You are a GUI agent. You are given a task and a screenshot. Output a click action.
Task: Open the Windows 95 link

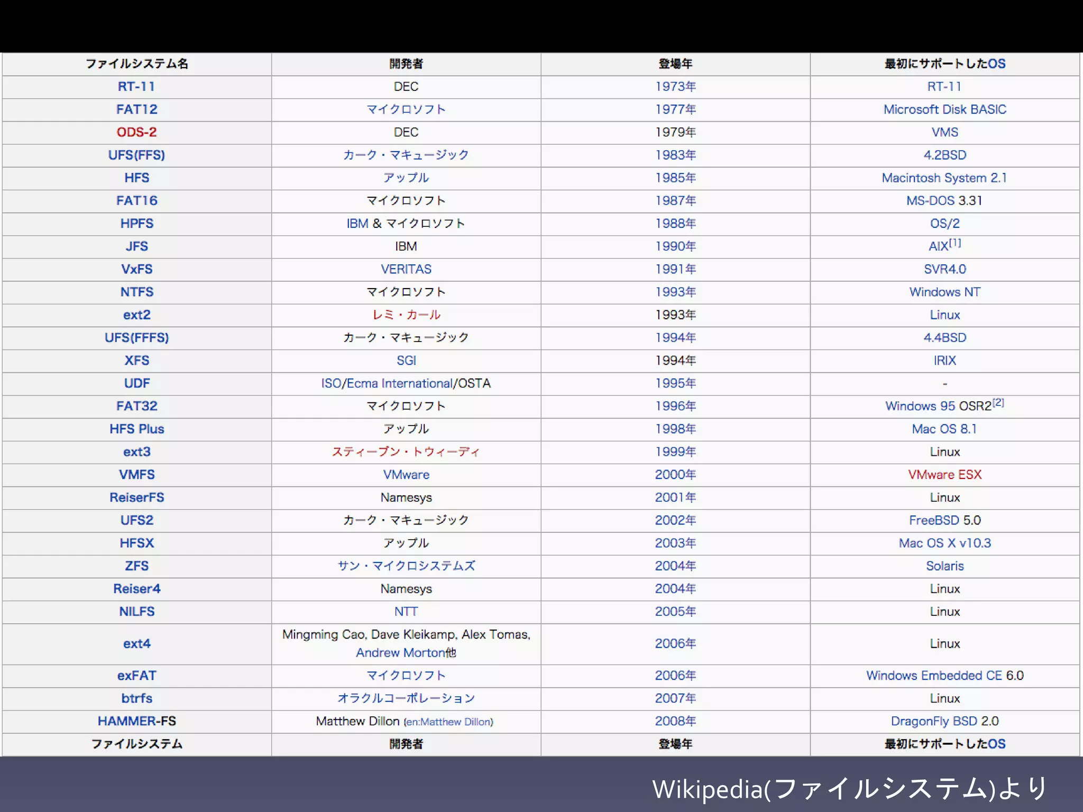click(x=920, y=406)
